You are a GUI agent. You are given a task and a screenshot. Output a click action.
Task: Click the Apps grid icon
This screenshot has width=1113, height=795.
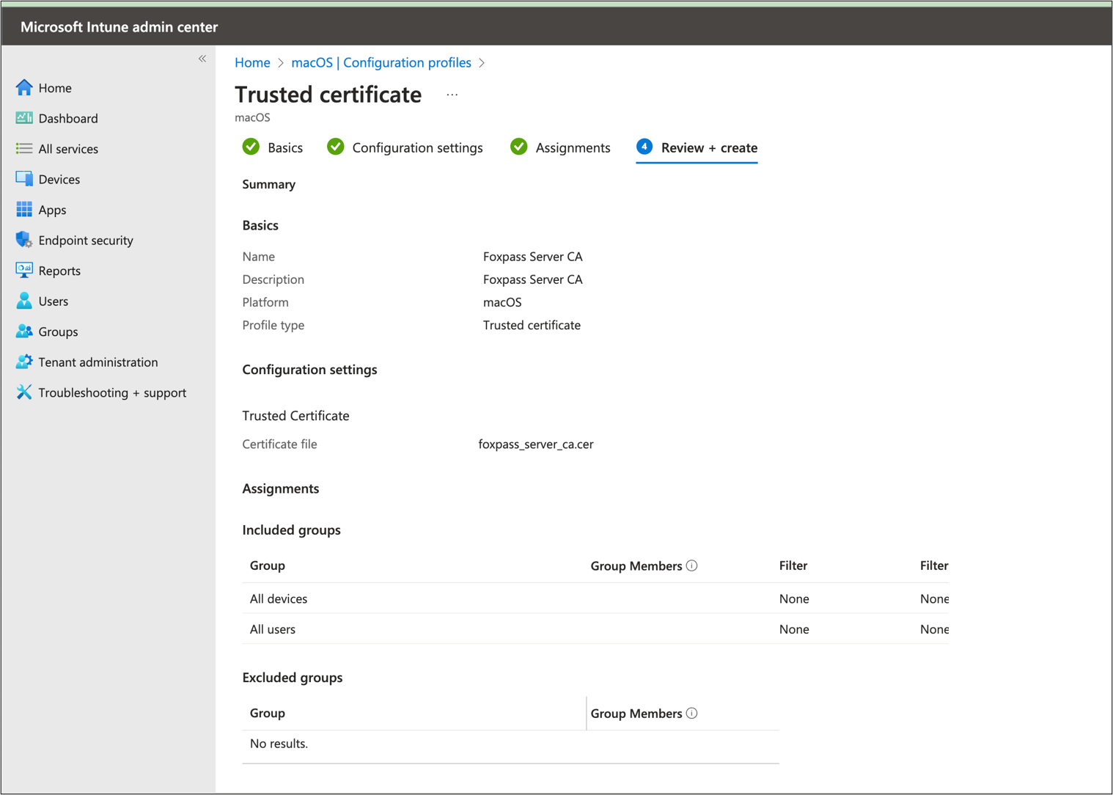pos(24,210)
